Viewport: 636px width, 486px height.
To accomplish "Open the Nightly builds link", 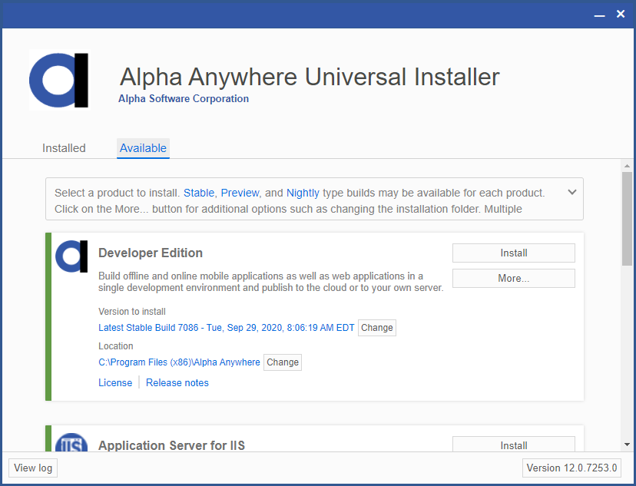I will click(303, 193).
